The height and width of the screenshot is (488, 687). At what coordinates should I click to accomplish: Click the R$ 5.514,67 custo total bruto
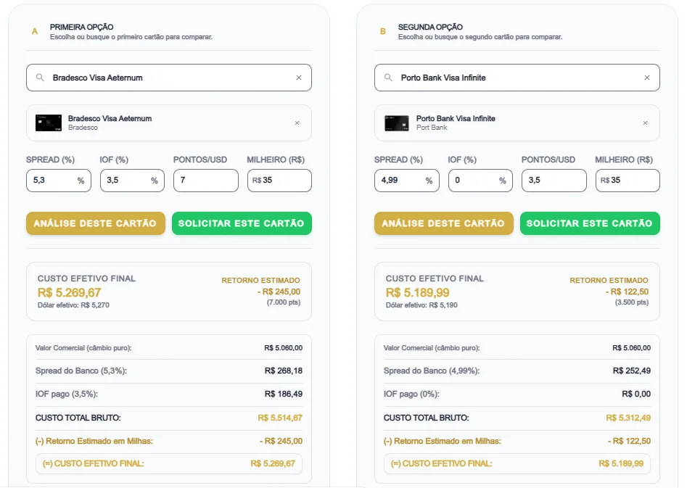[280, 418]
